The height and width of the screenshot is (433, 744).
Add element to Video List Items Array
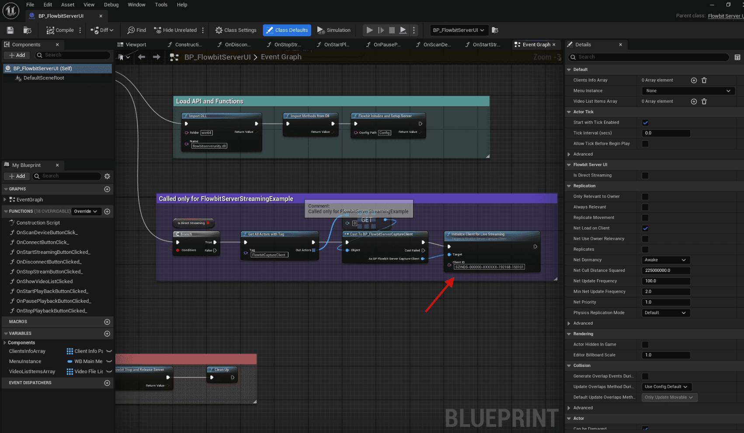coord(694,101)
